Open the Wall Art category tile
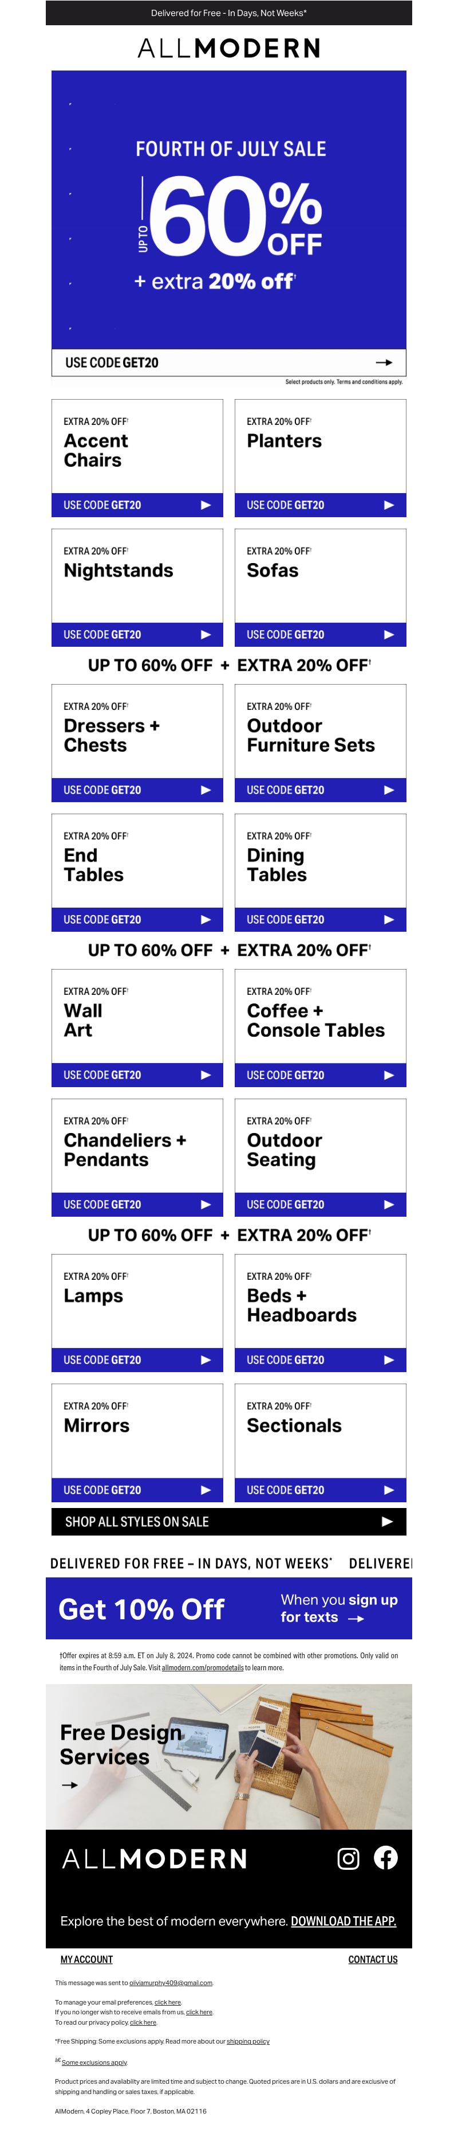458x2129 pixels. click(137, 1028)
